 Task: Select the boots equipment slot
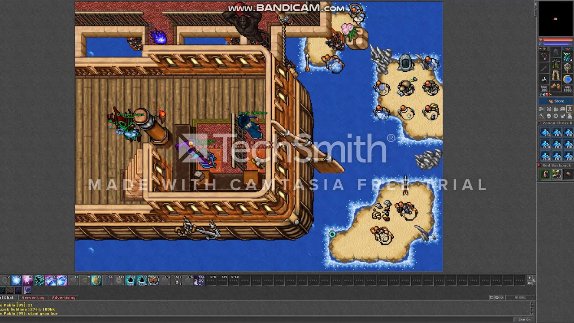tap(556, 86)
